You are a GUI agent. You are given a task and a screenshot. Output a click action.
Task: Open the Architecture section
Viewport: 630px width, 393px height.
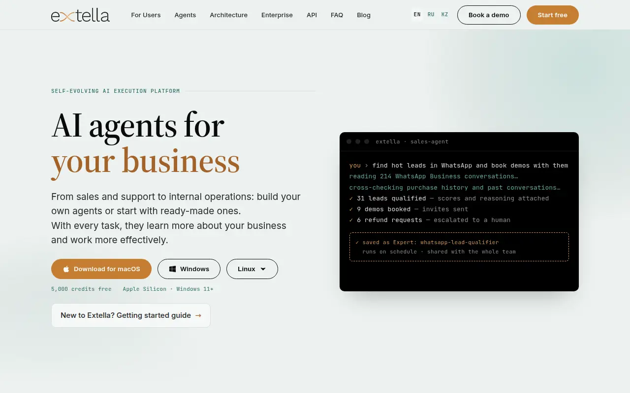[x=229, y=15]
